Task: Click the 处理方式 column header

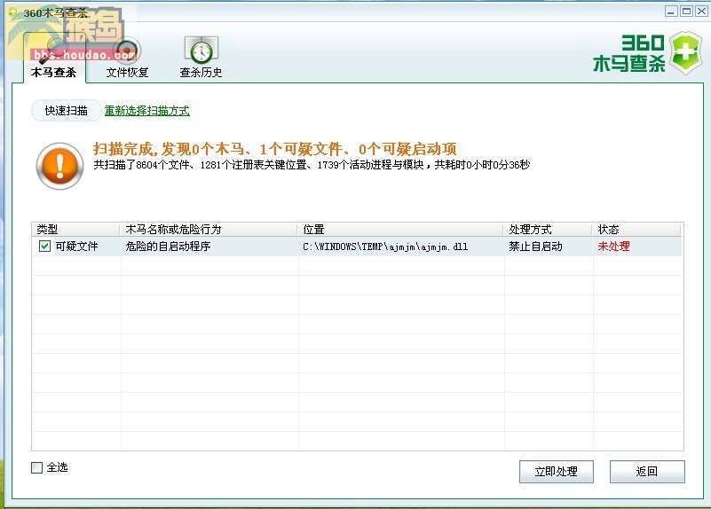Action: [548, 229]
